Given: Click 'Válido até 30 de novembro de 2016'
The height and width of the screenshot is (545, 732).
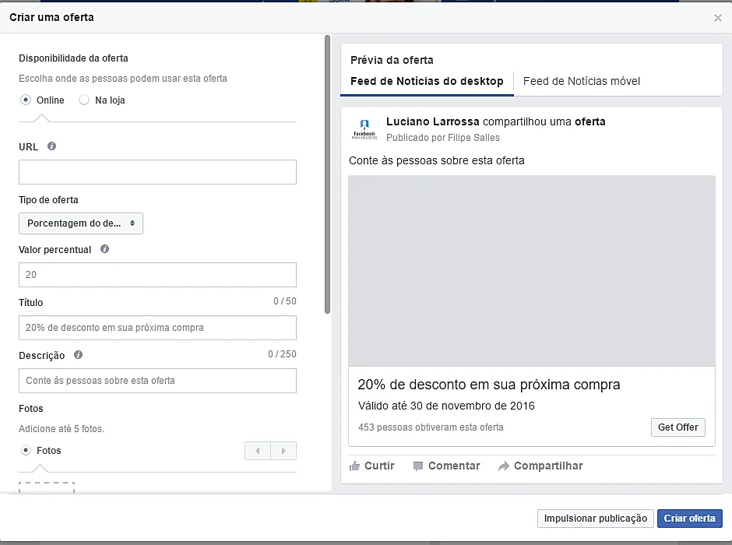Looking at the screenshot, I should (x=446, y=406).
